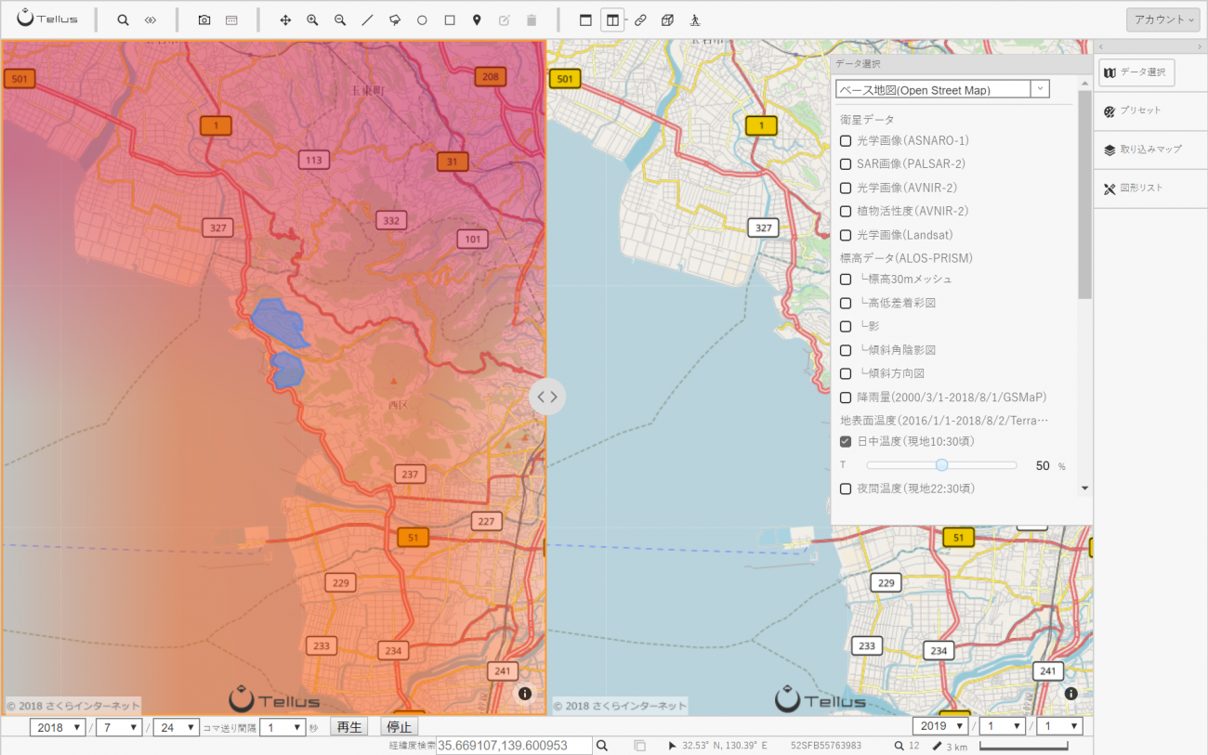The height and width of the screenshot is (755, 1208).
Task: Click the 再生 play button
Action: point(349,727)
